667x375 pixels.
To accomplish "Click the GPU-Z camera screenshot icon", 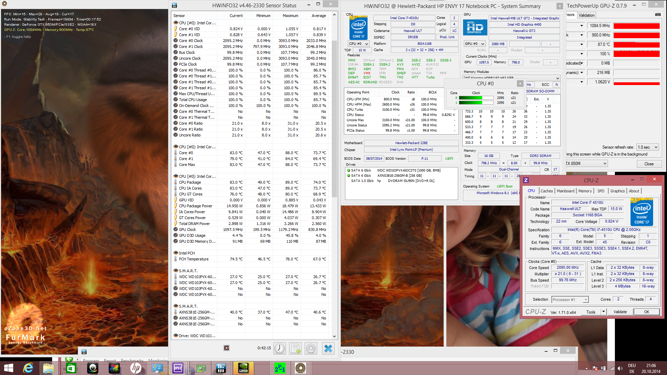I will point(658,15).
